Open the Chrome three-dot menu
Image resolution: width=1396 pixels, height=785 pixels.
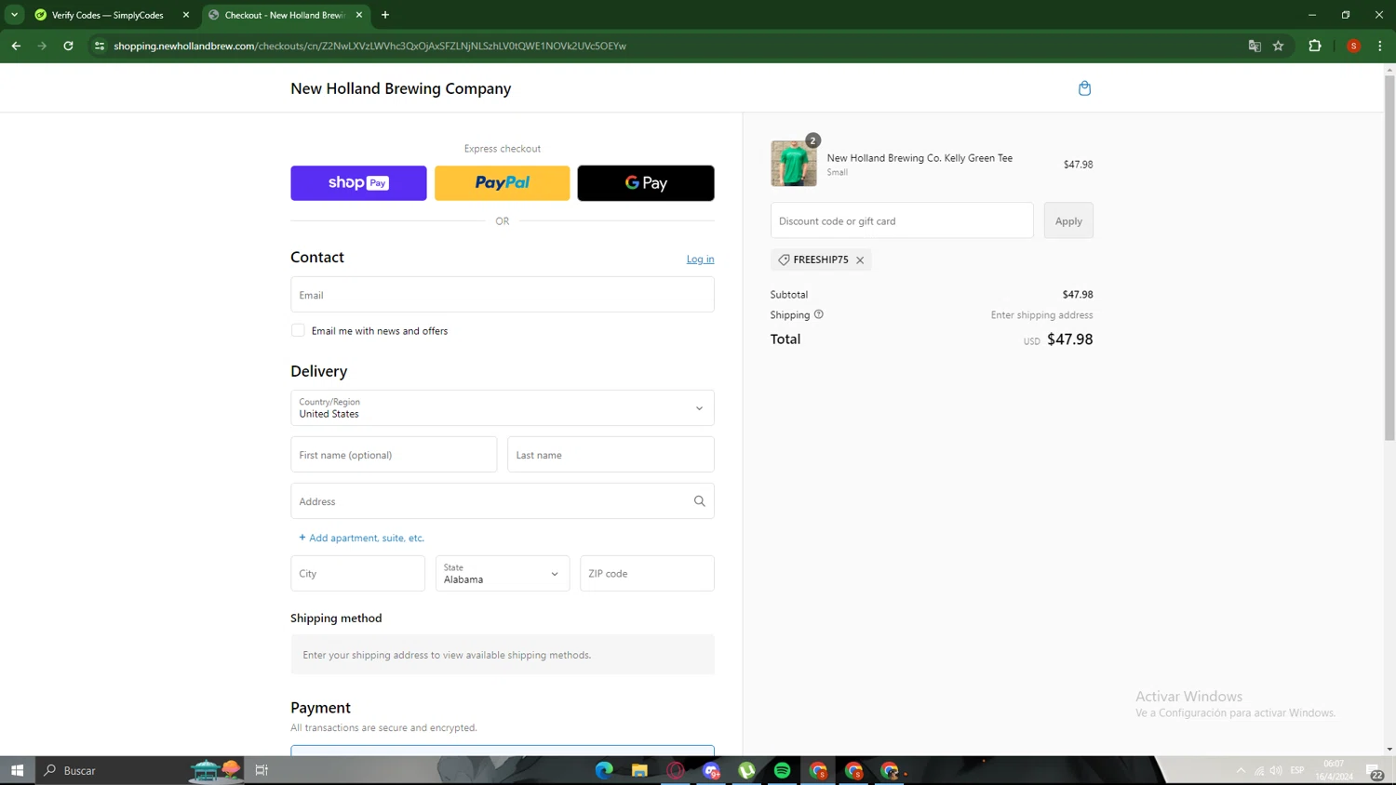[x=1380, y=46]
